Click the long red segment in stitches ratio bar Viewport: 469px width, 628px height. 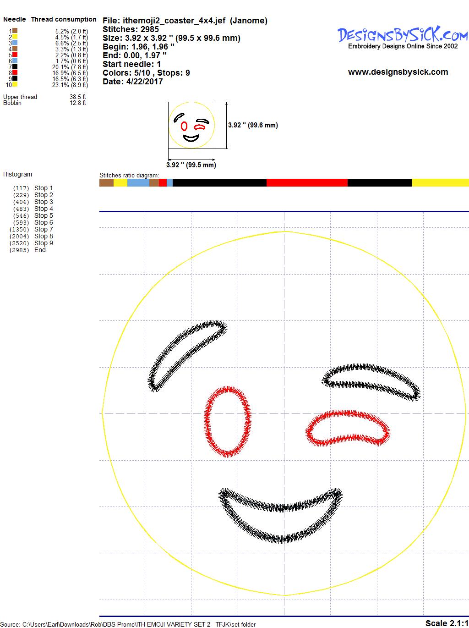(x=307, y=183)
